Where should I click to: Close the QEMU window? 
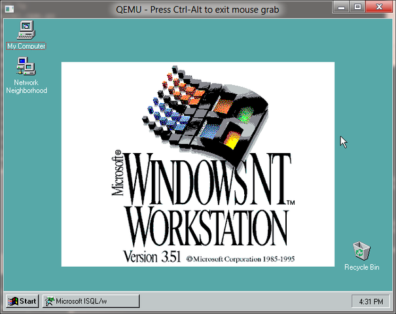pyautogui.click(x=380, y=7)
